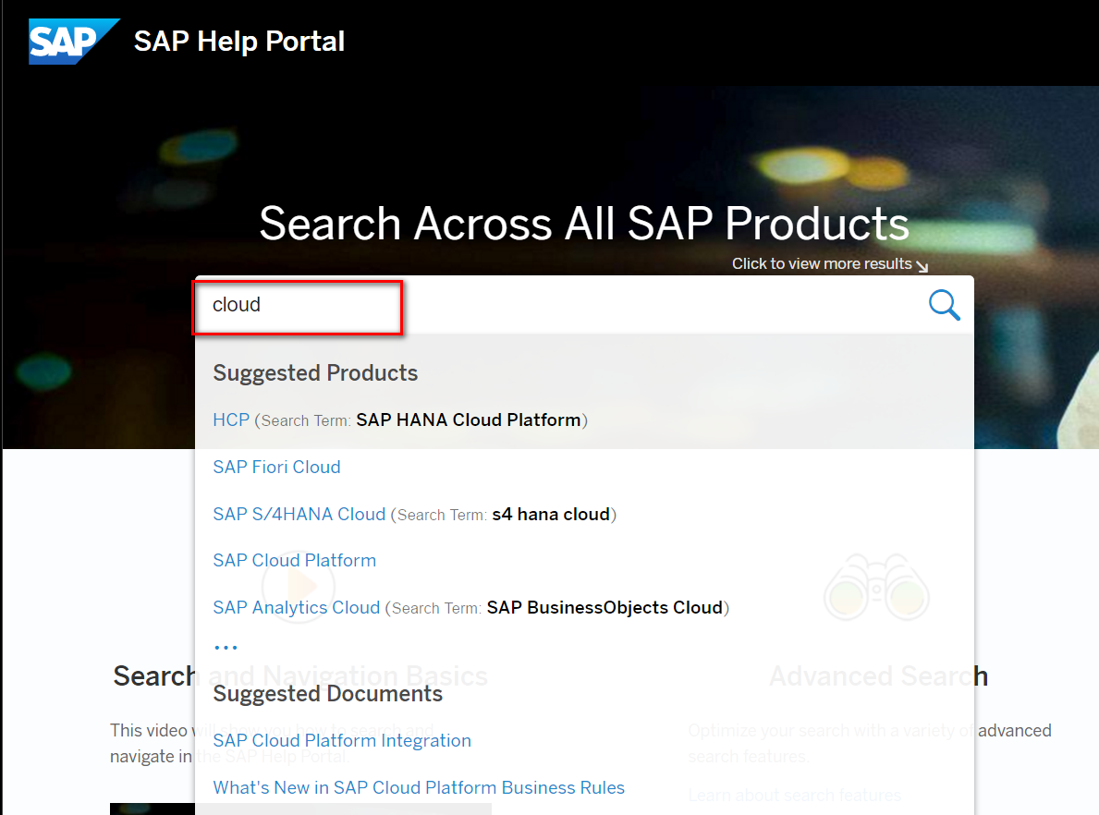Expand more products via the three dots
The width and height of the screenshot is (1099, 815).
coord(226,647)
